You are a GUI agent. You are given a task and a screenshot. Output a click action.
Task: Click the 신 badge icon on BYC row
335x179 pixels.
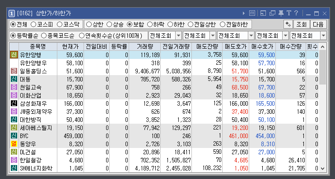click(x=14, y=135)
